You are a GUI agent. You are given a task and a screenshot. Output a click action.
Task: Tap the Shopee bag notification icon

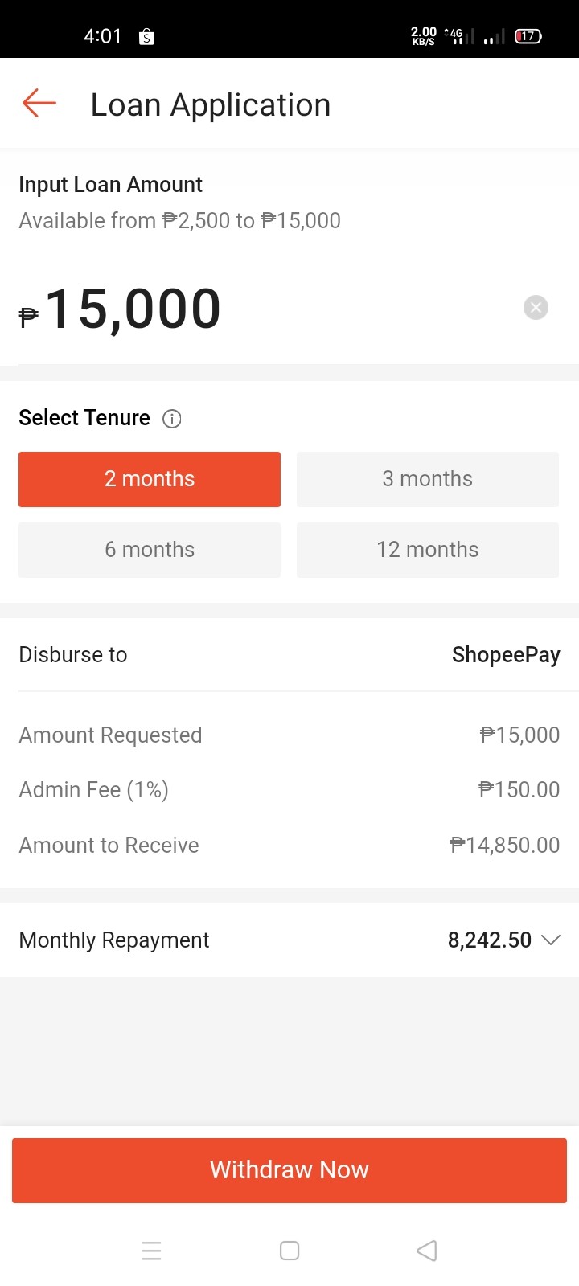click(146, 36)
